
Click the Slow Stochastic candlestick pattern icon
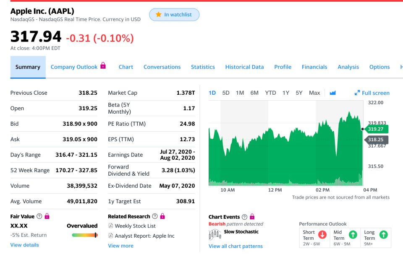pyautogui.click(x=215, y=234)
